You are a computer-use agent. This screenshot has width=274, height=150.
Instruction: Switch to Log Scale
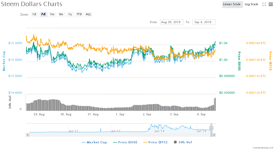[251, 4]
